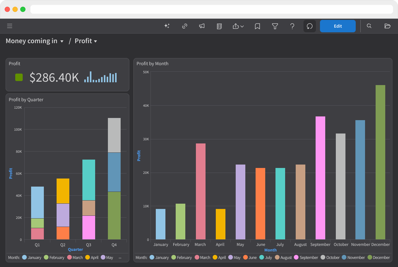Select the teal July segment in Q3
Image resolution: width=398 pixels, height=267 pixels.
point(89,180)
